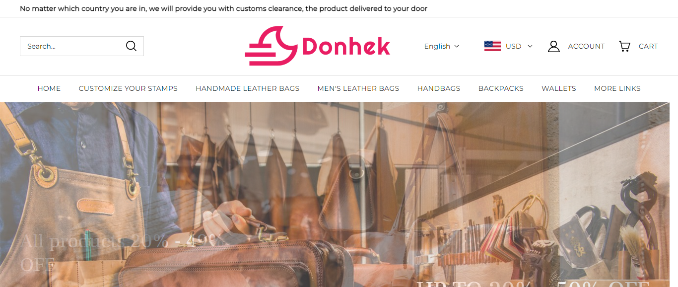Click the US flag currency icon
Image resolution: width=678 pixels, height=287 pixels.
(x=492, y=46)
